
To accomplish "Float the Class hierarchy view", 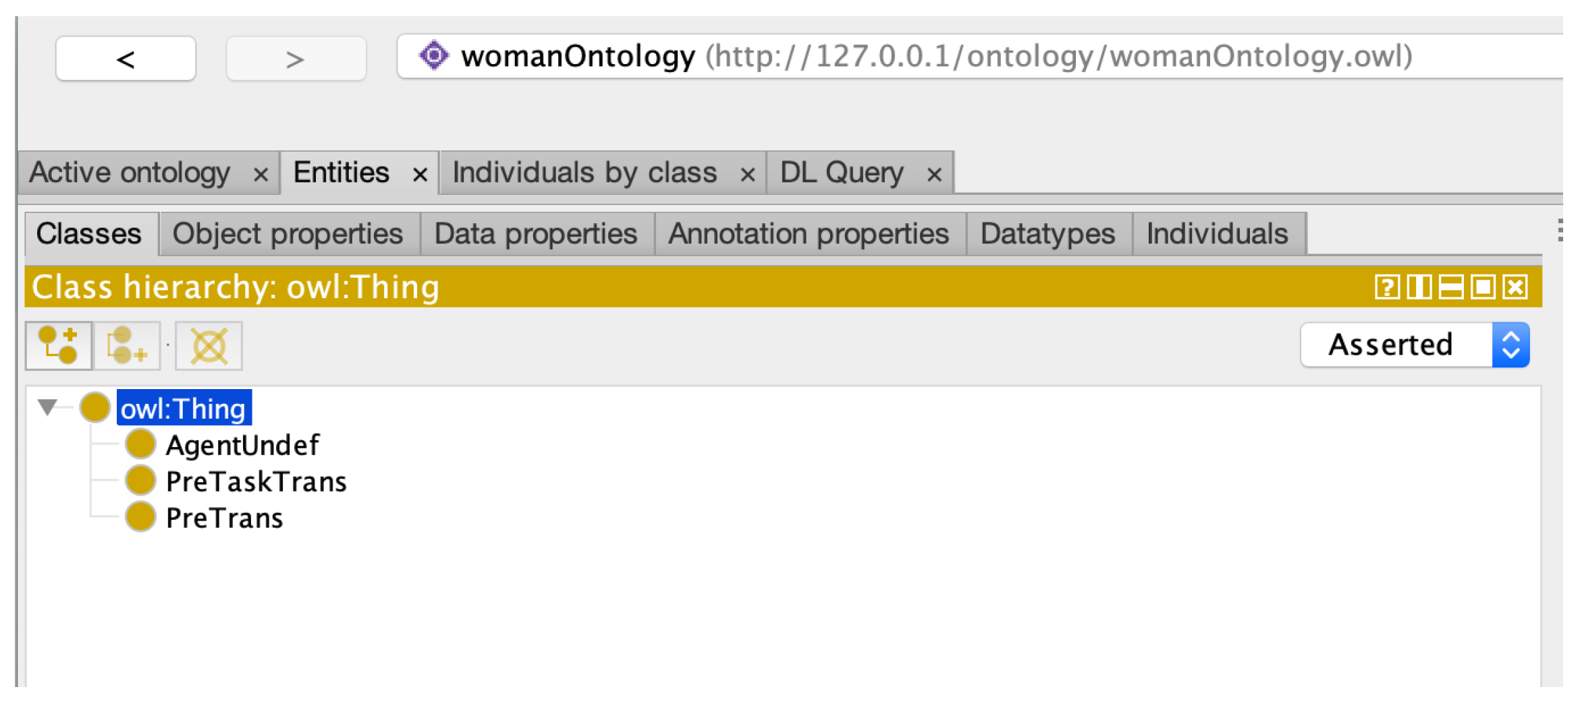I will pos(1483,288).
